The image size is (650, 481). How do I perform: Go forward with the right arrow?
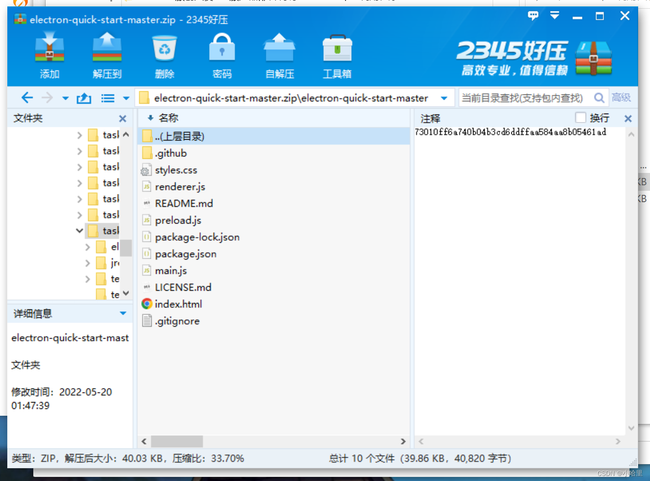47,98
